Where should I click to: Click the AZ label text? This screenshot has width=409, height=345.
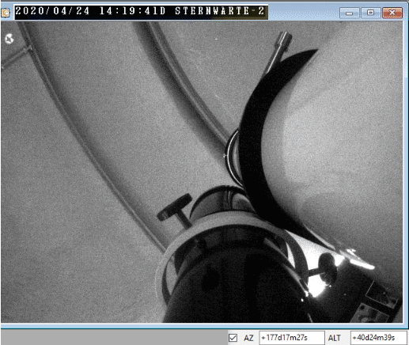[248, 338]
